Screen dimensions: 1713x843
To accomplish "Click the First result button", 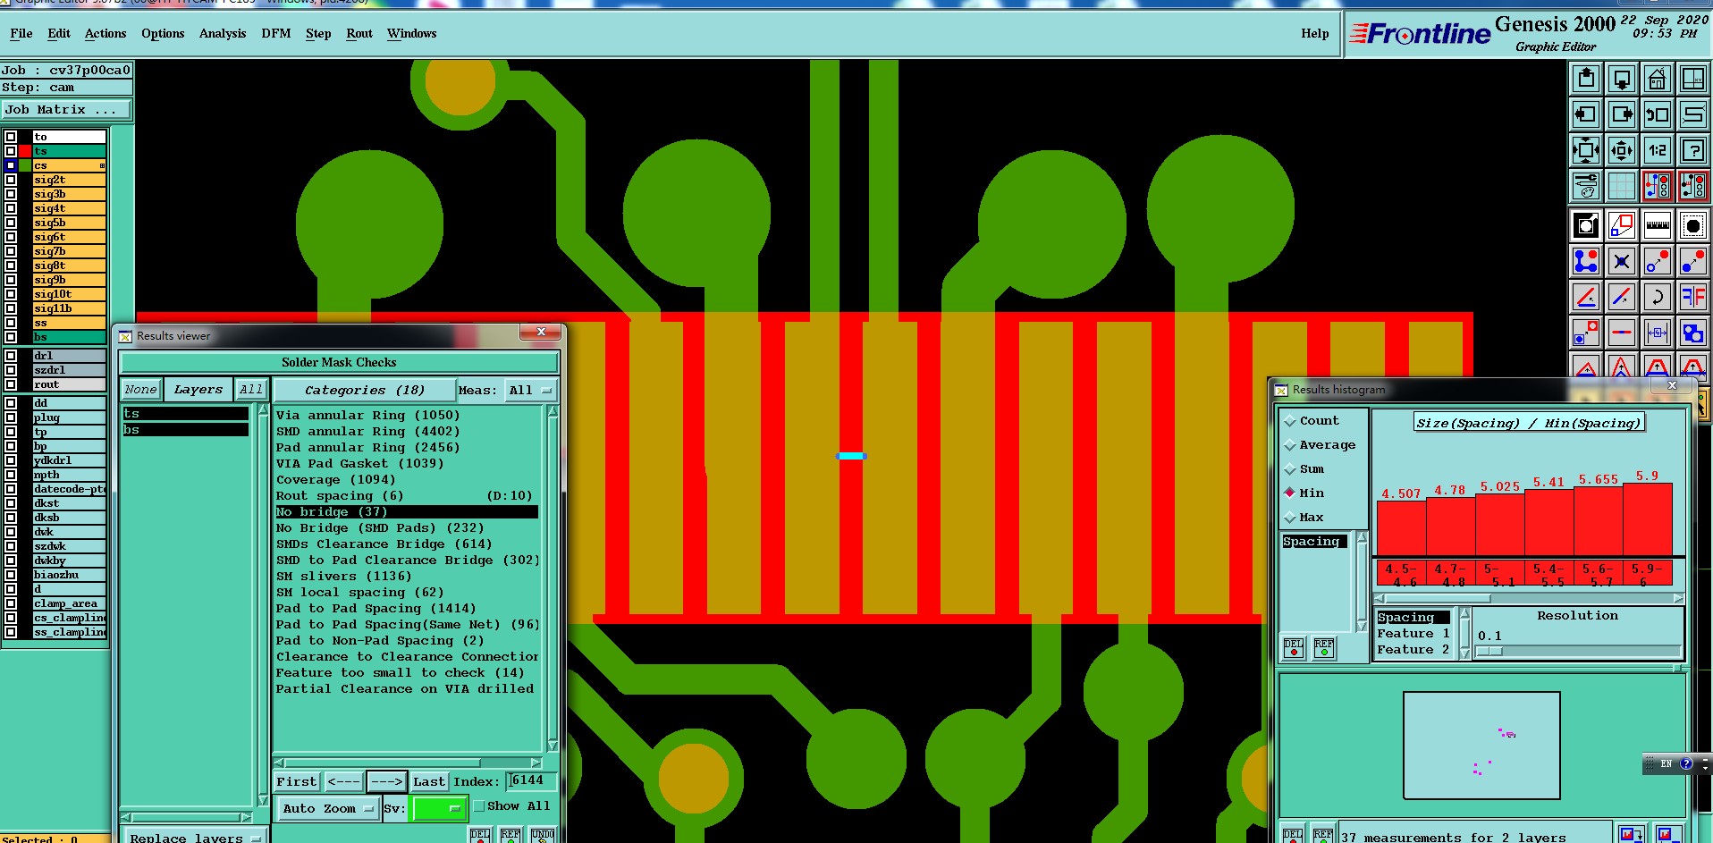I will point(297,782).
